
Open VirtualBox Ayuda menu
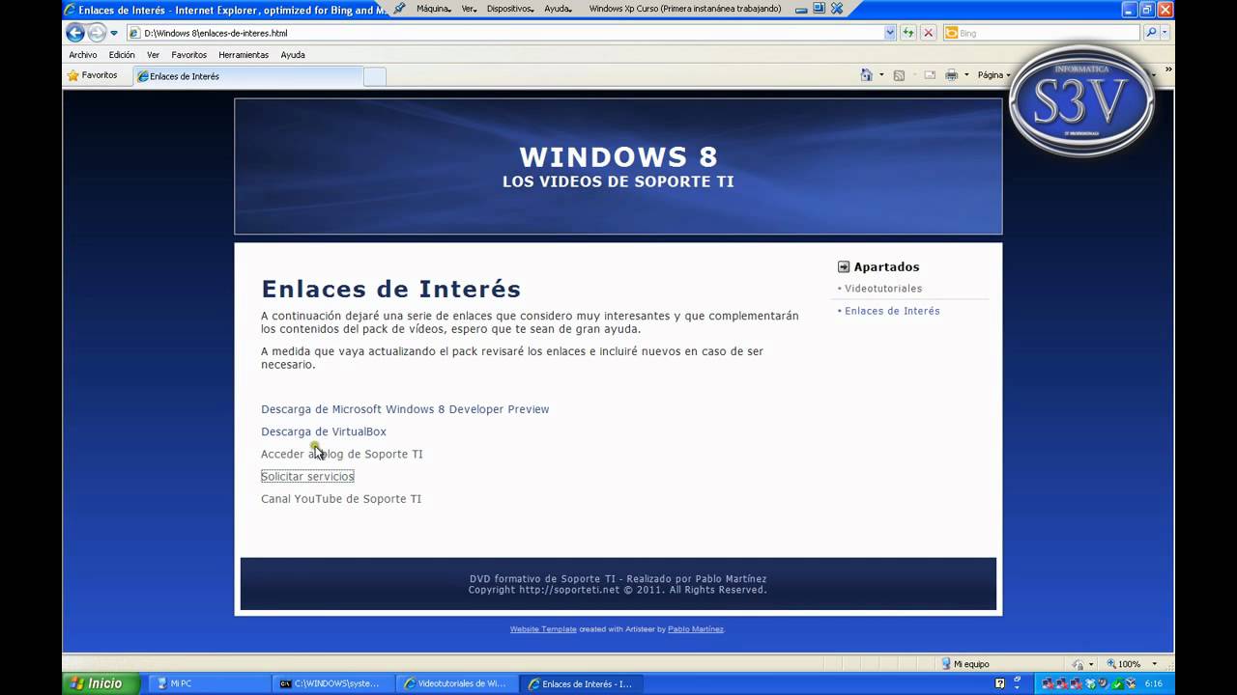558,9
